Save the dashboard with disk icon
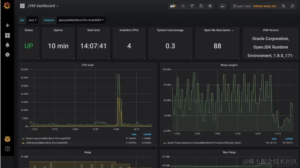300x168 pixels. point(201,6)
